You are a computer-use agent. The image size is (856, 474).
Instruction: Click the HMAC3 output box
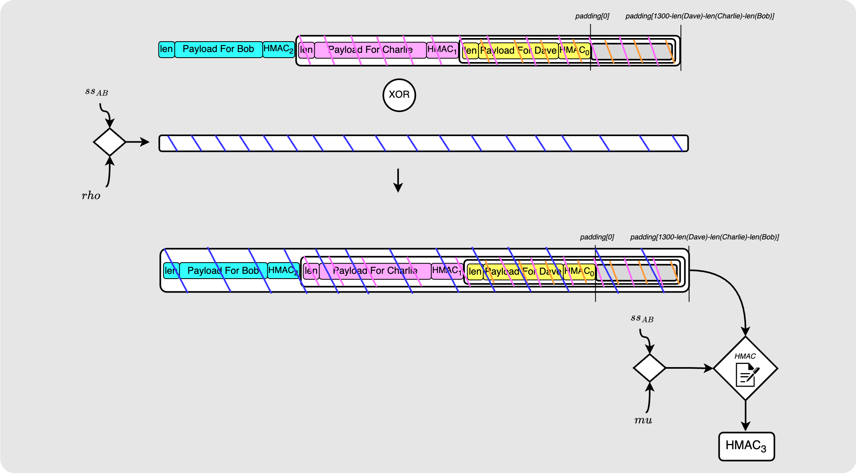pos(746,446)
